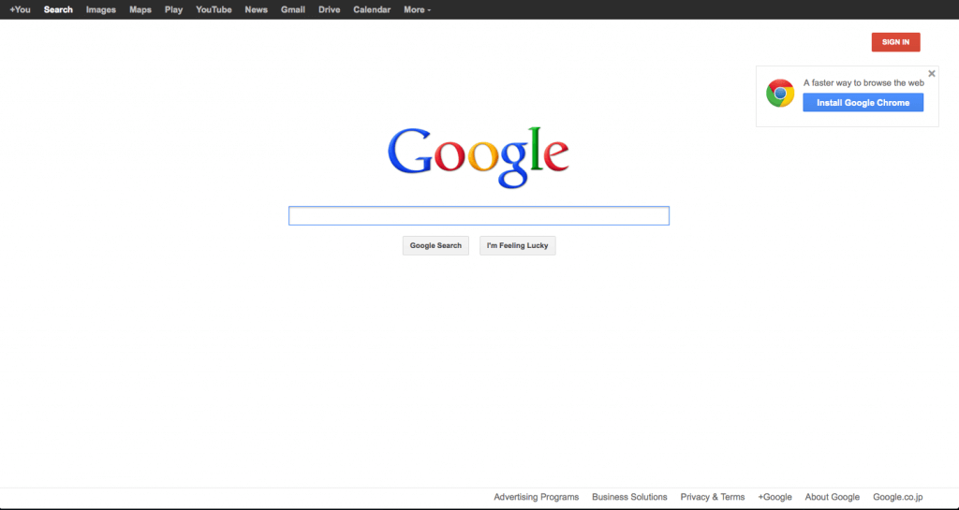Open Drive from the top bar
The image size is (959, 510).
tap(329, 9)
